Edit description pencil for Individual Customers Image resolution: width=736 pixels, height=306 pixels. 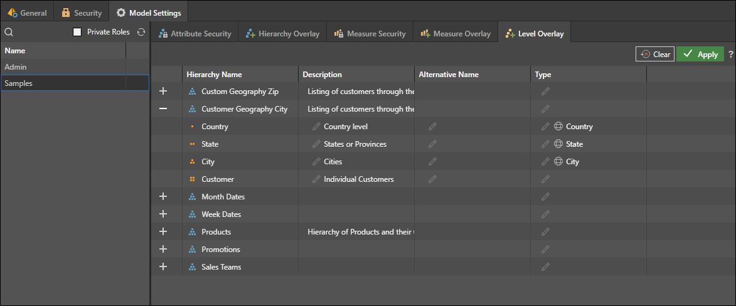[316, 179]
